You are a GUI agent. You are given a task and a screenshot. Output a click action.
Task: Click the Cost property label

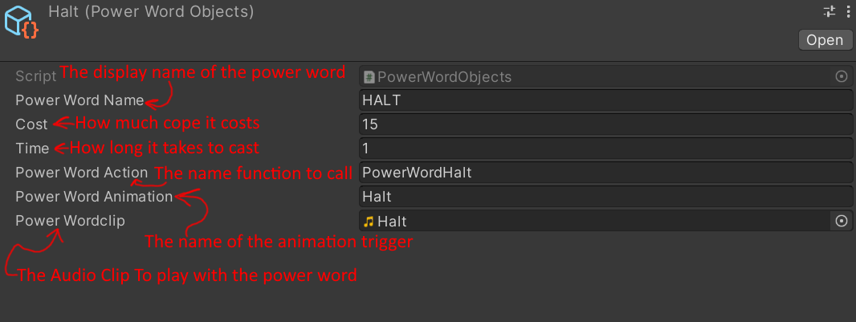coord(31,124)
